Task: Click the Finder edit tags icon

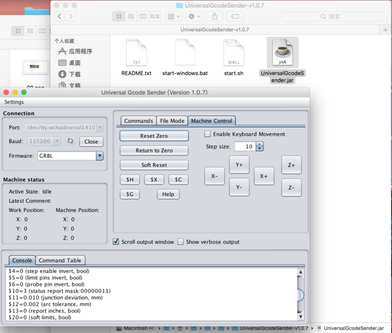Action: [235, 16]
